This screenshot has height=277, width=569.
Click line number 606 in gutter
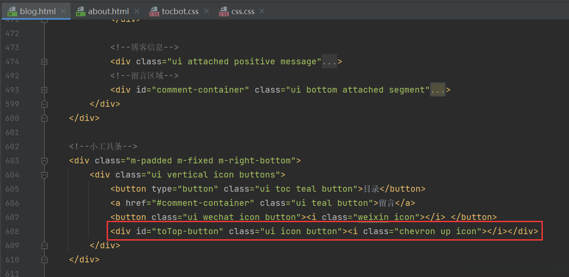click(x=12, y=203)
